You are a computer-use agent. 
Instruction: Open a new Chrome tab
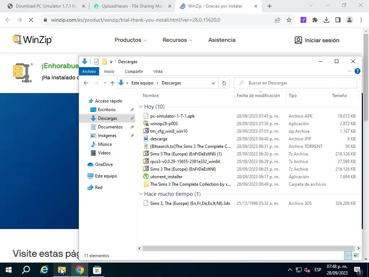(x=270, y=6)
